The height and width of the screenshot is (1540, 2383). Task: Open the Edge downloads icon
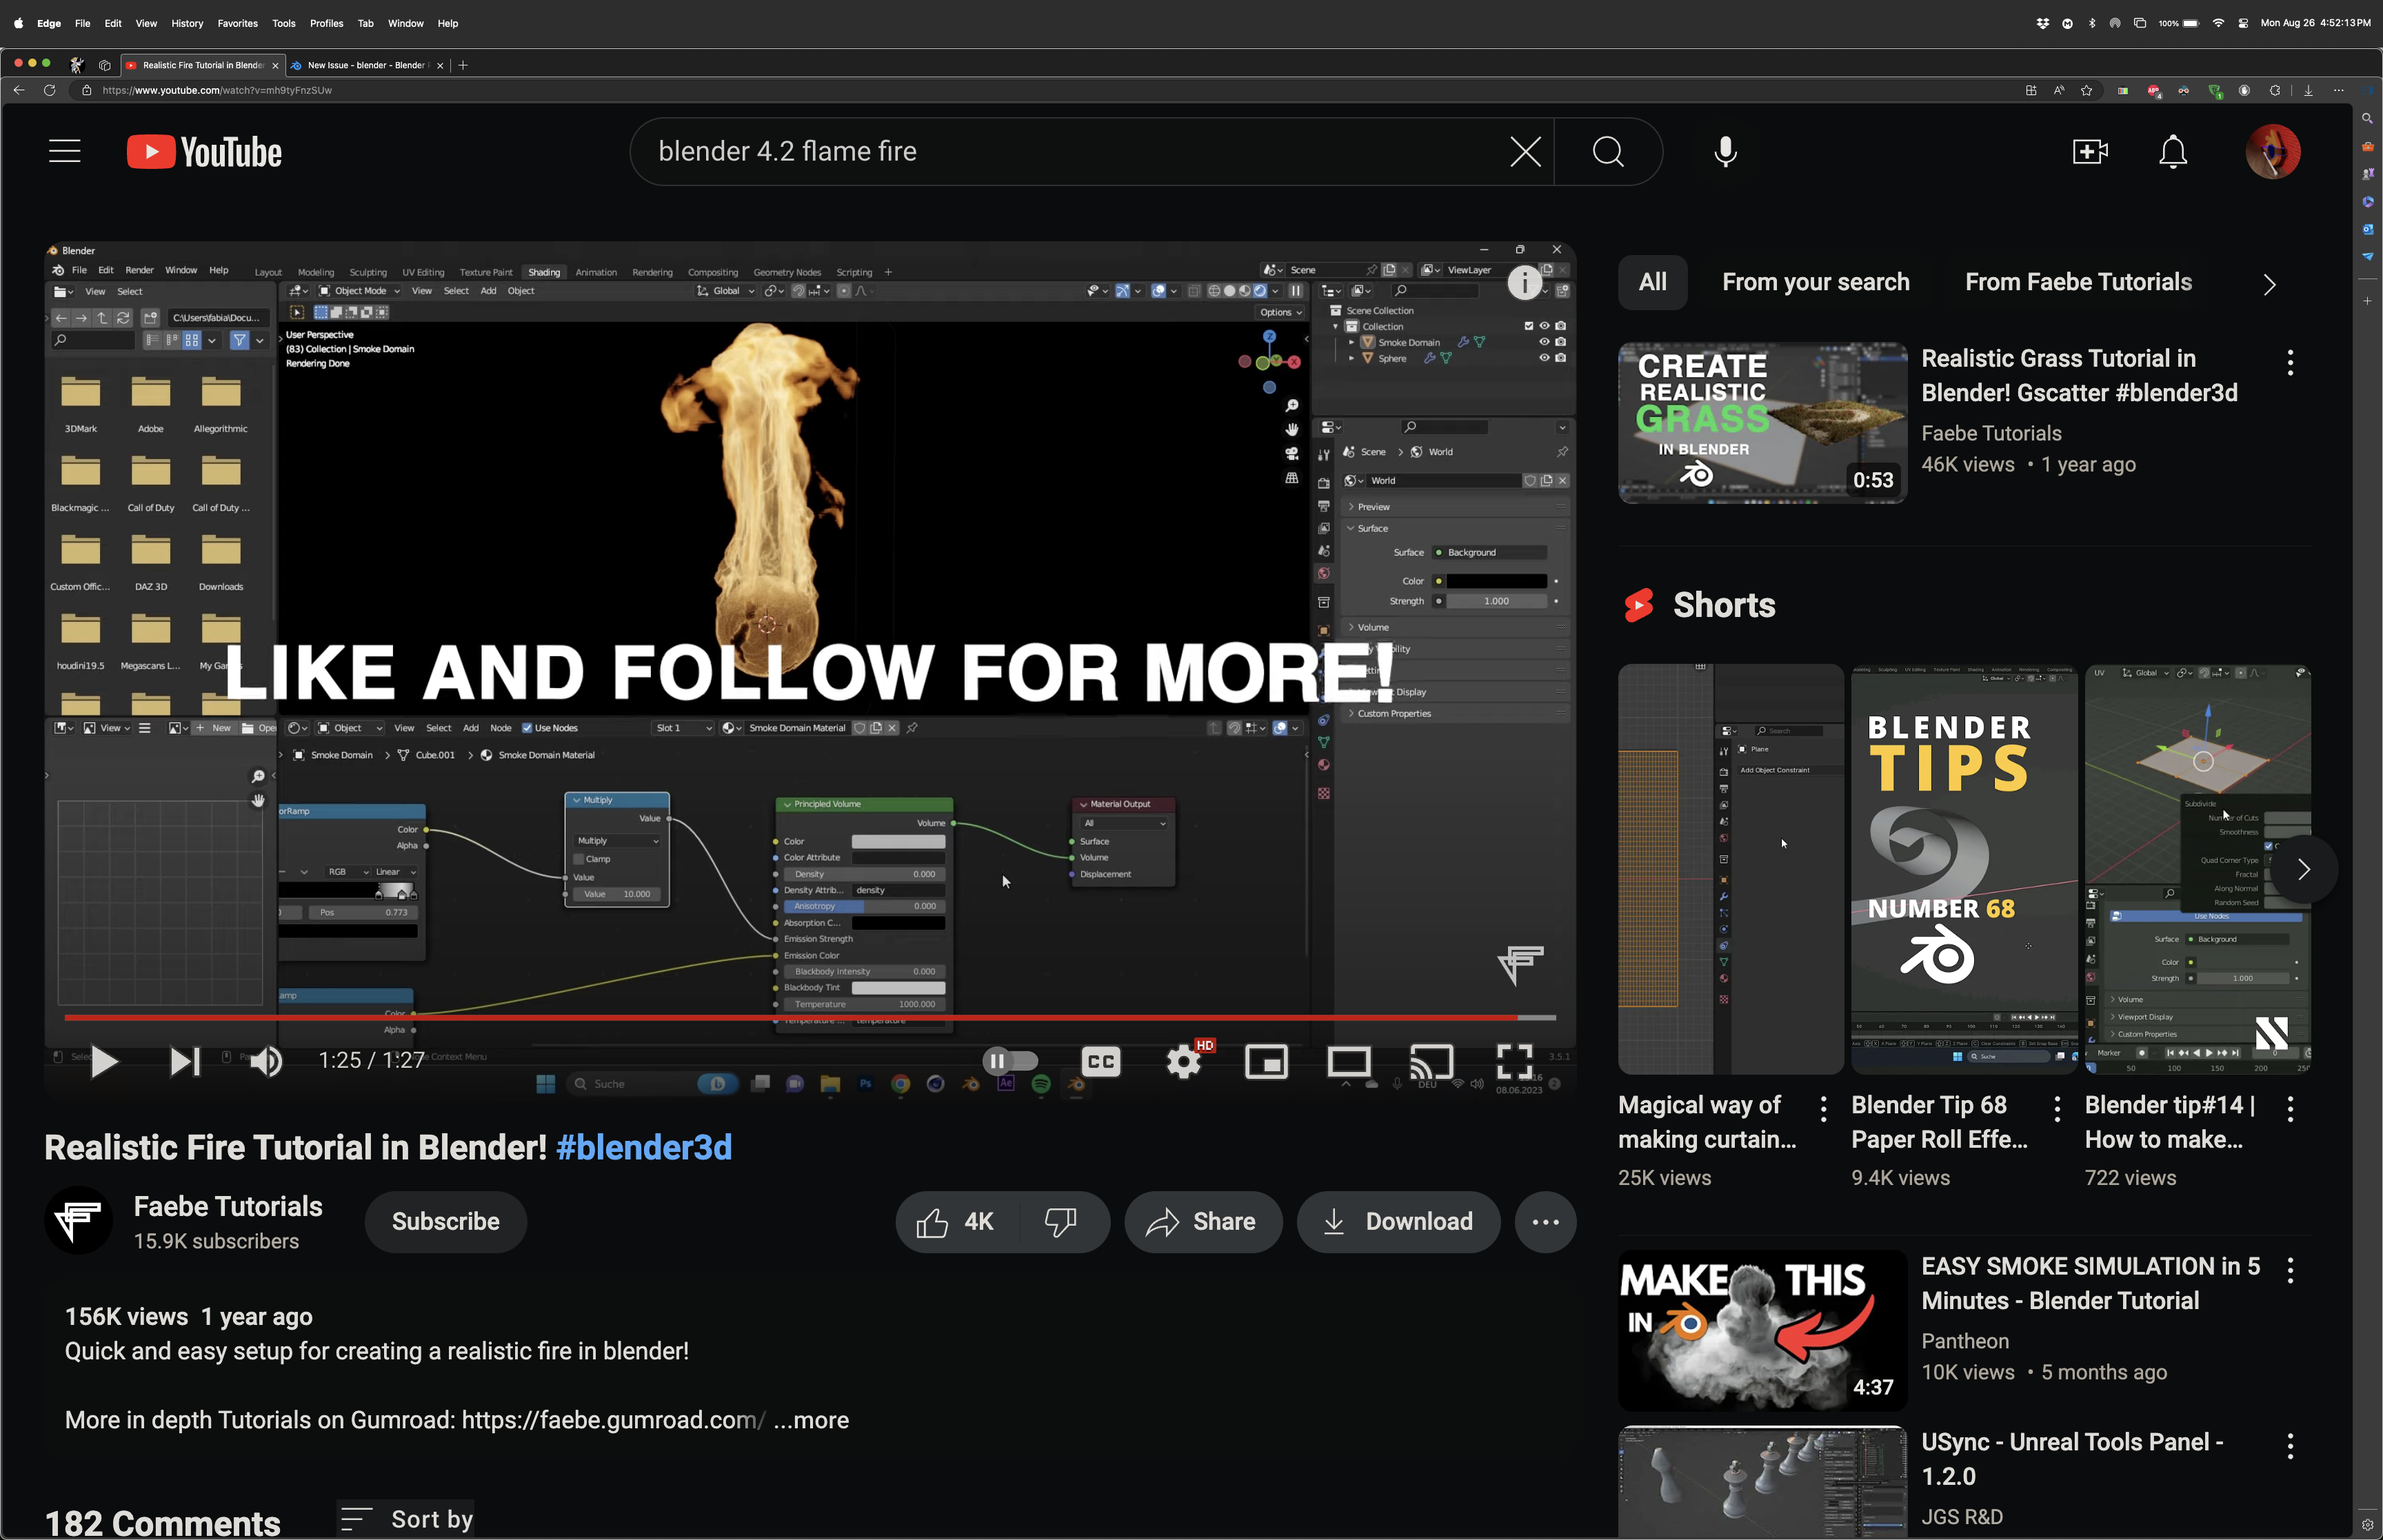click(x=2308, y=90)
